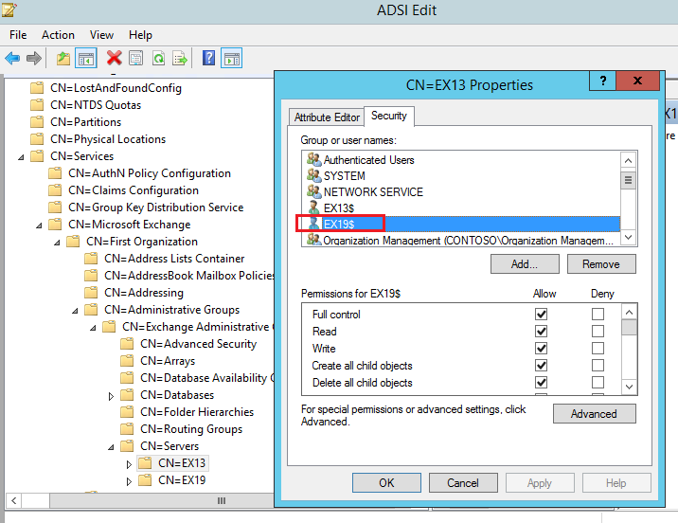Select CN=Address Lists Container in tree
The width and height of the screenshot is (678, 523).
[174, 259]
